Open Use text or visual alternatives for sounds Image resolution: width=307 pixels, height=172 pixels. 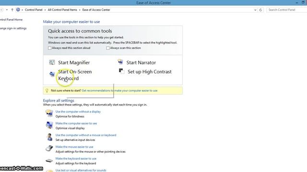click(81, 170)
